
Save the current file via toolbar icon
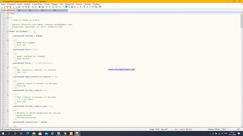(x=8, y=7)
